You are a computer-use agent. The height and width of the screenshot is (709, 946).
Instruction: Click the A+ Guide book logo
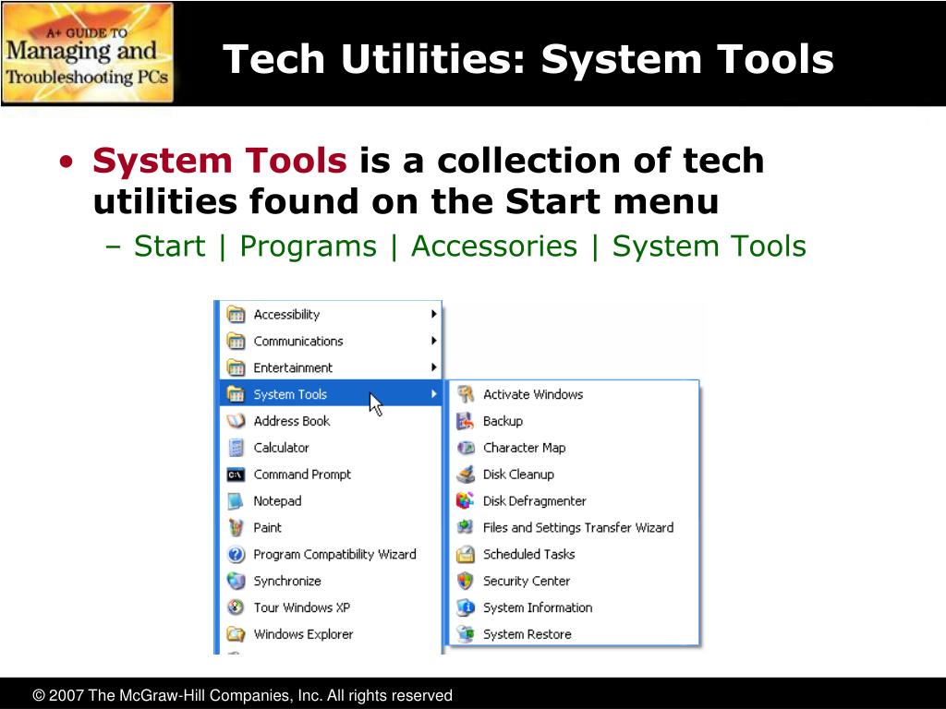[88, 53]
